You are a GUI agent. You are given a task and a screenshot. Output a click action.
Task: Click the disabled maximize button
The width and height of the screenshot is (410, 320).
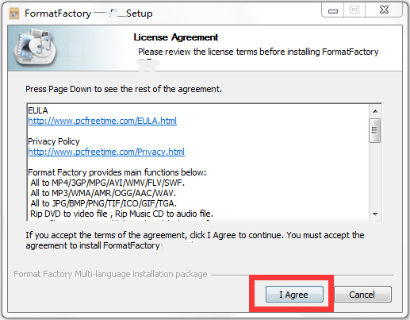354,10
